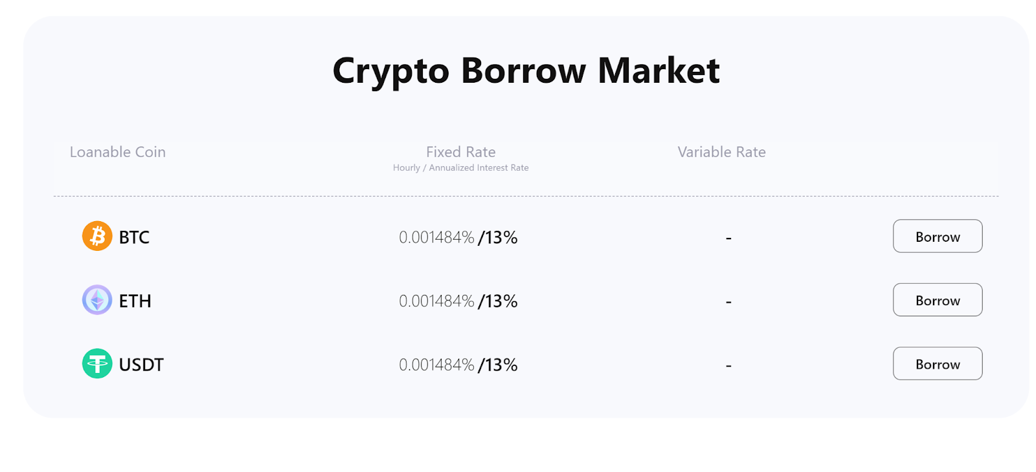Click USDT fixed rate 0.001484% value
Viewport: 1036px width, 472px height.
point(436,365)
